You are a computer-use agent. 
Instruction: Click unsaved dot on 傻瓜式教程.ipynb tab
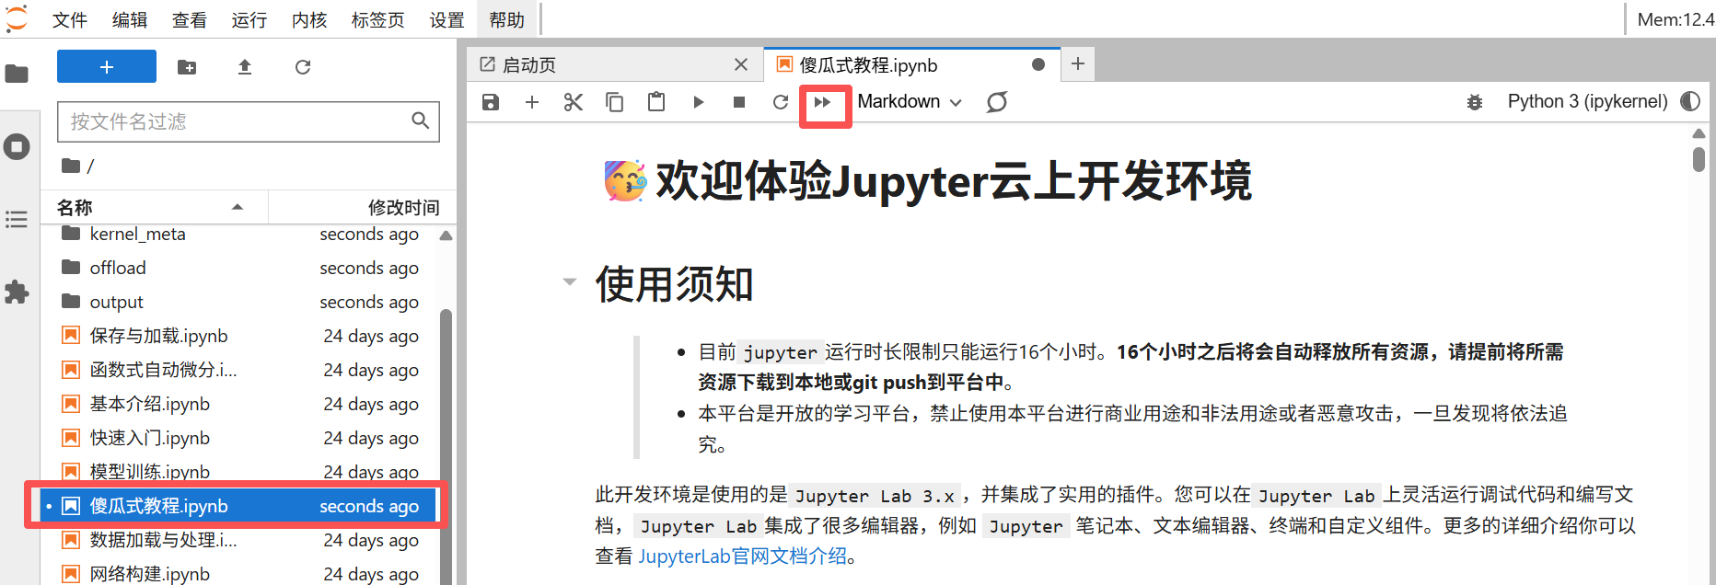pyautogui.click(x=1038, y=64)
